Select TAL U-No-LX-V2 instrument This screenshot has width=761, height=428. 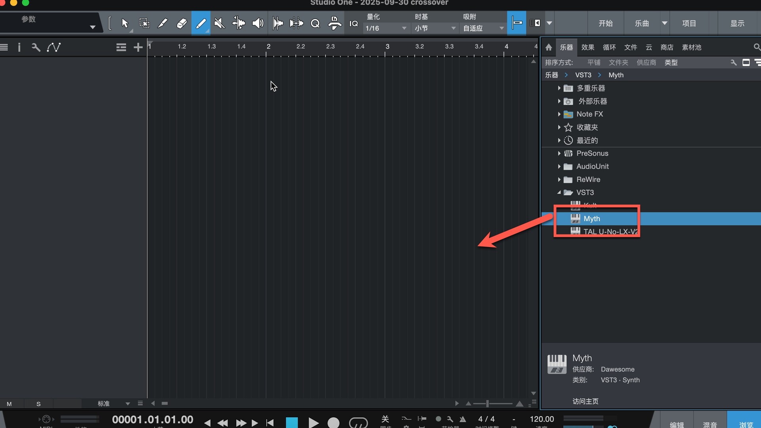[610, 232]
